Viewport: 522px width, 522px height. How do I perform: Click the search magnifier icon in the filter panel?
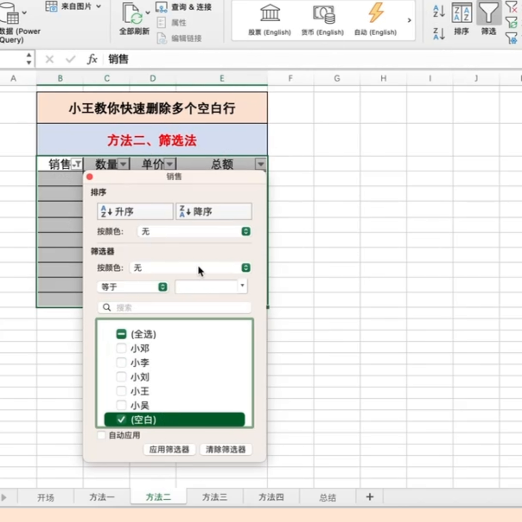(x=106, y=307)
